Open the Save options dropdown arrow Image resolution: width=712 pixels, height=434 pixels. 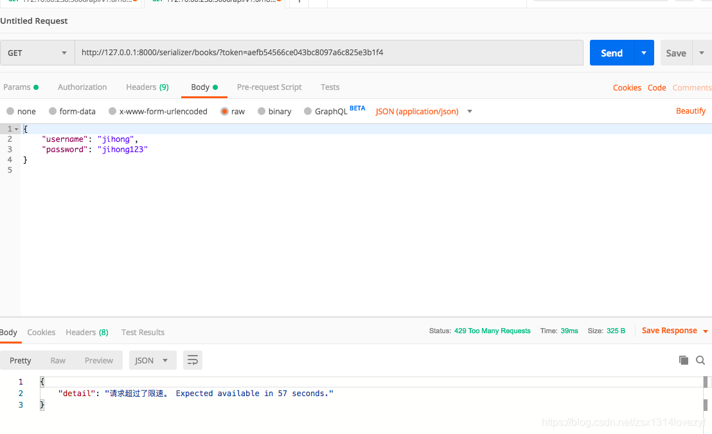[x=702, y=53]
